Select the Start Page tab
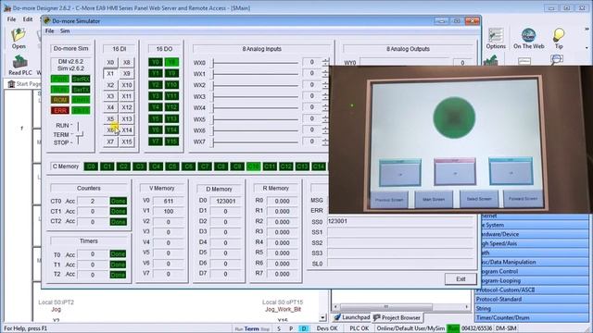The height and width of the screenshot is (333, 593). [25, 84]
